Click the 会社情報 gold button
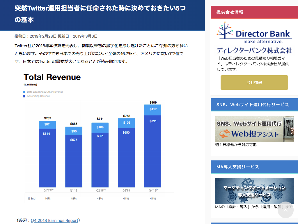This screenshot has height=224, width=298. coord(254,83)
